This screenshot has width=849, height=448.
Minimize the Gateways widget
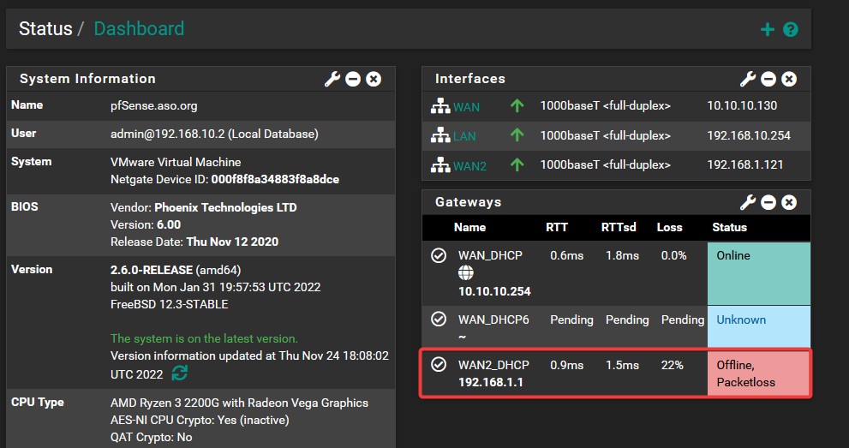768,203
